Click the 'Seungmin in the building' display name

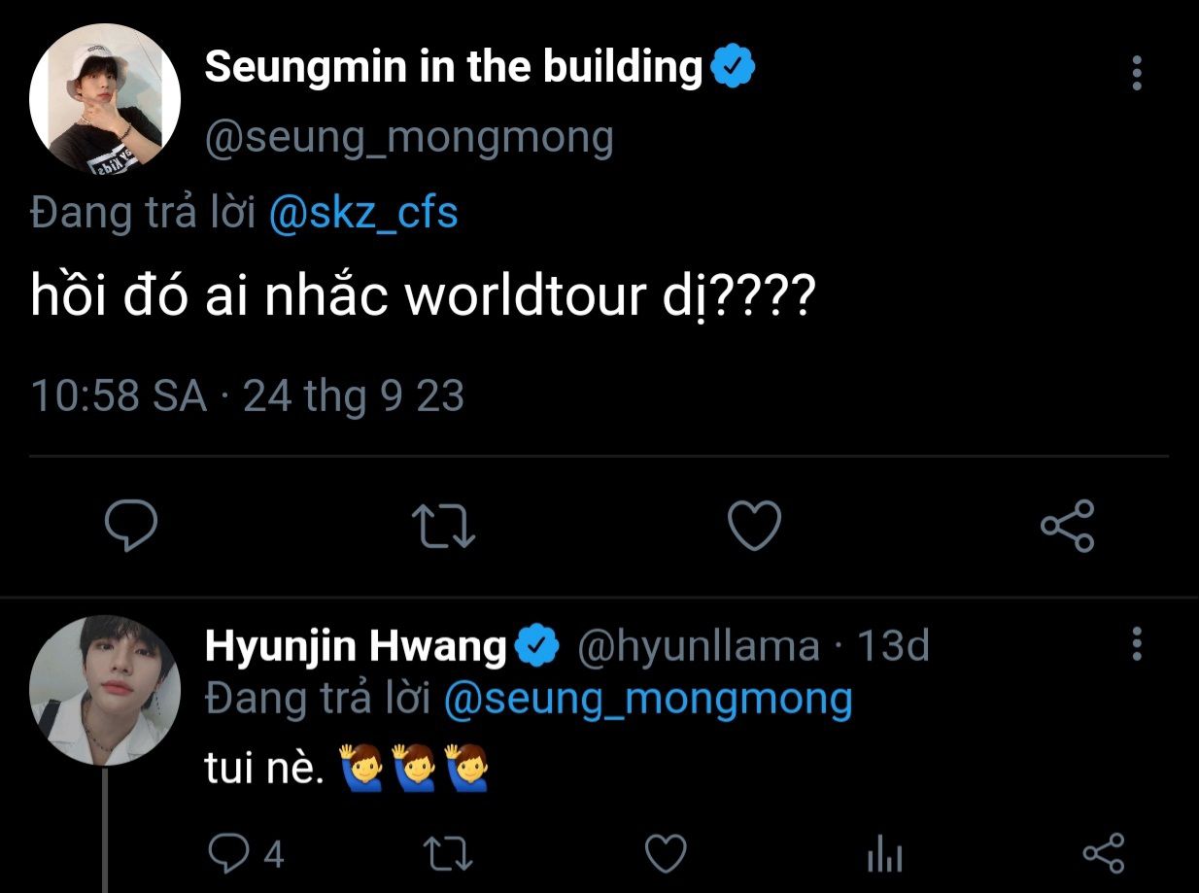point(453,67)
